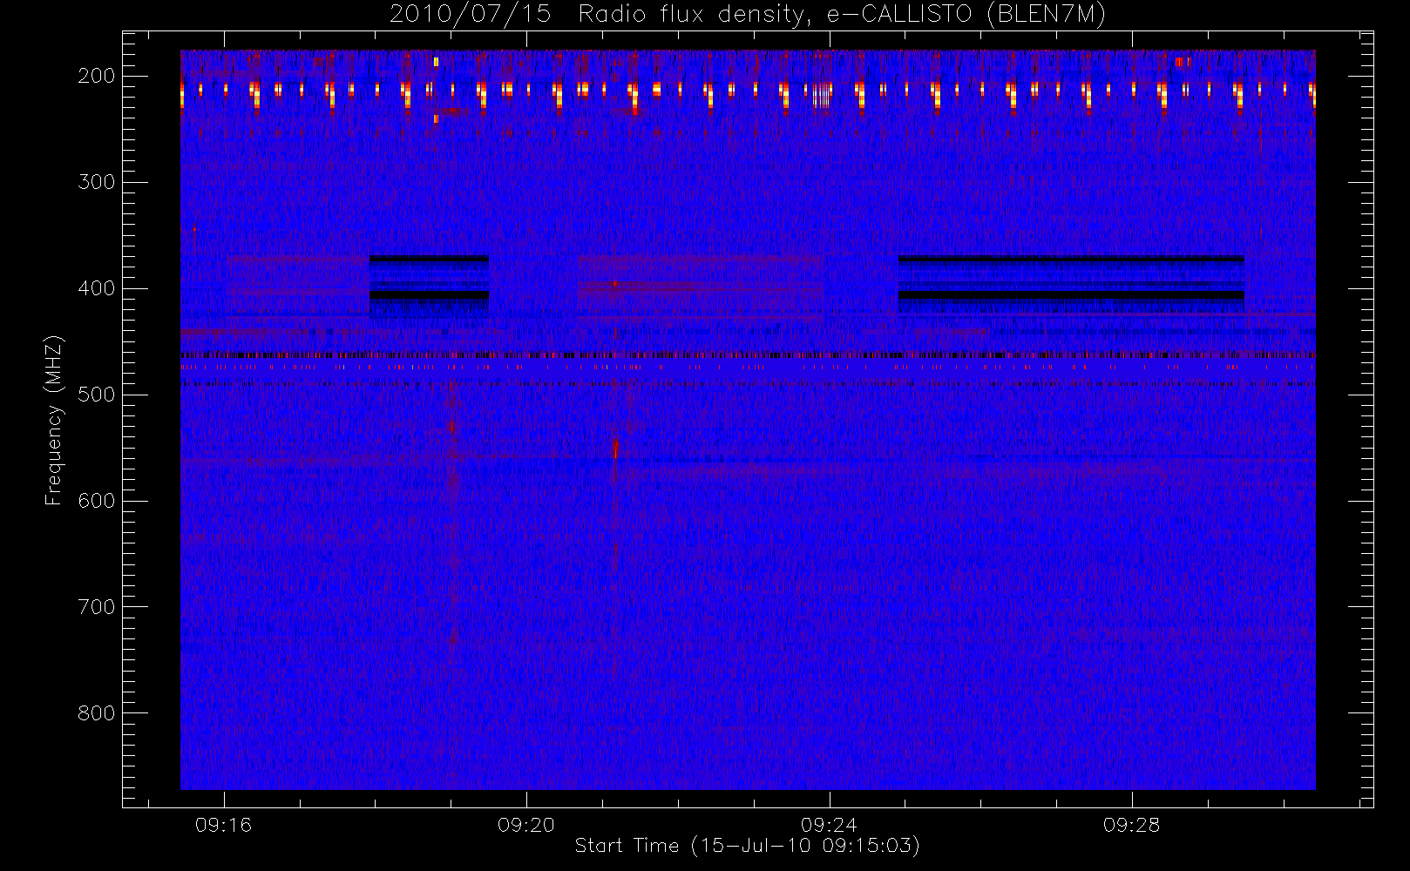Click the 800 frequency tick label
1410x871 pixels.
click(97, 713)
